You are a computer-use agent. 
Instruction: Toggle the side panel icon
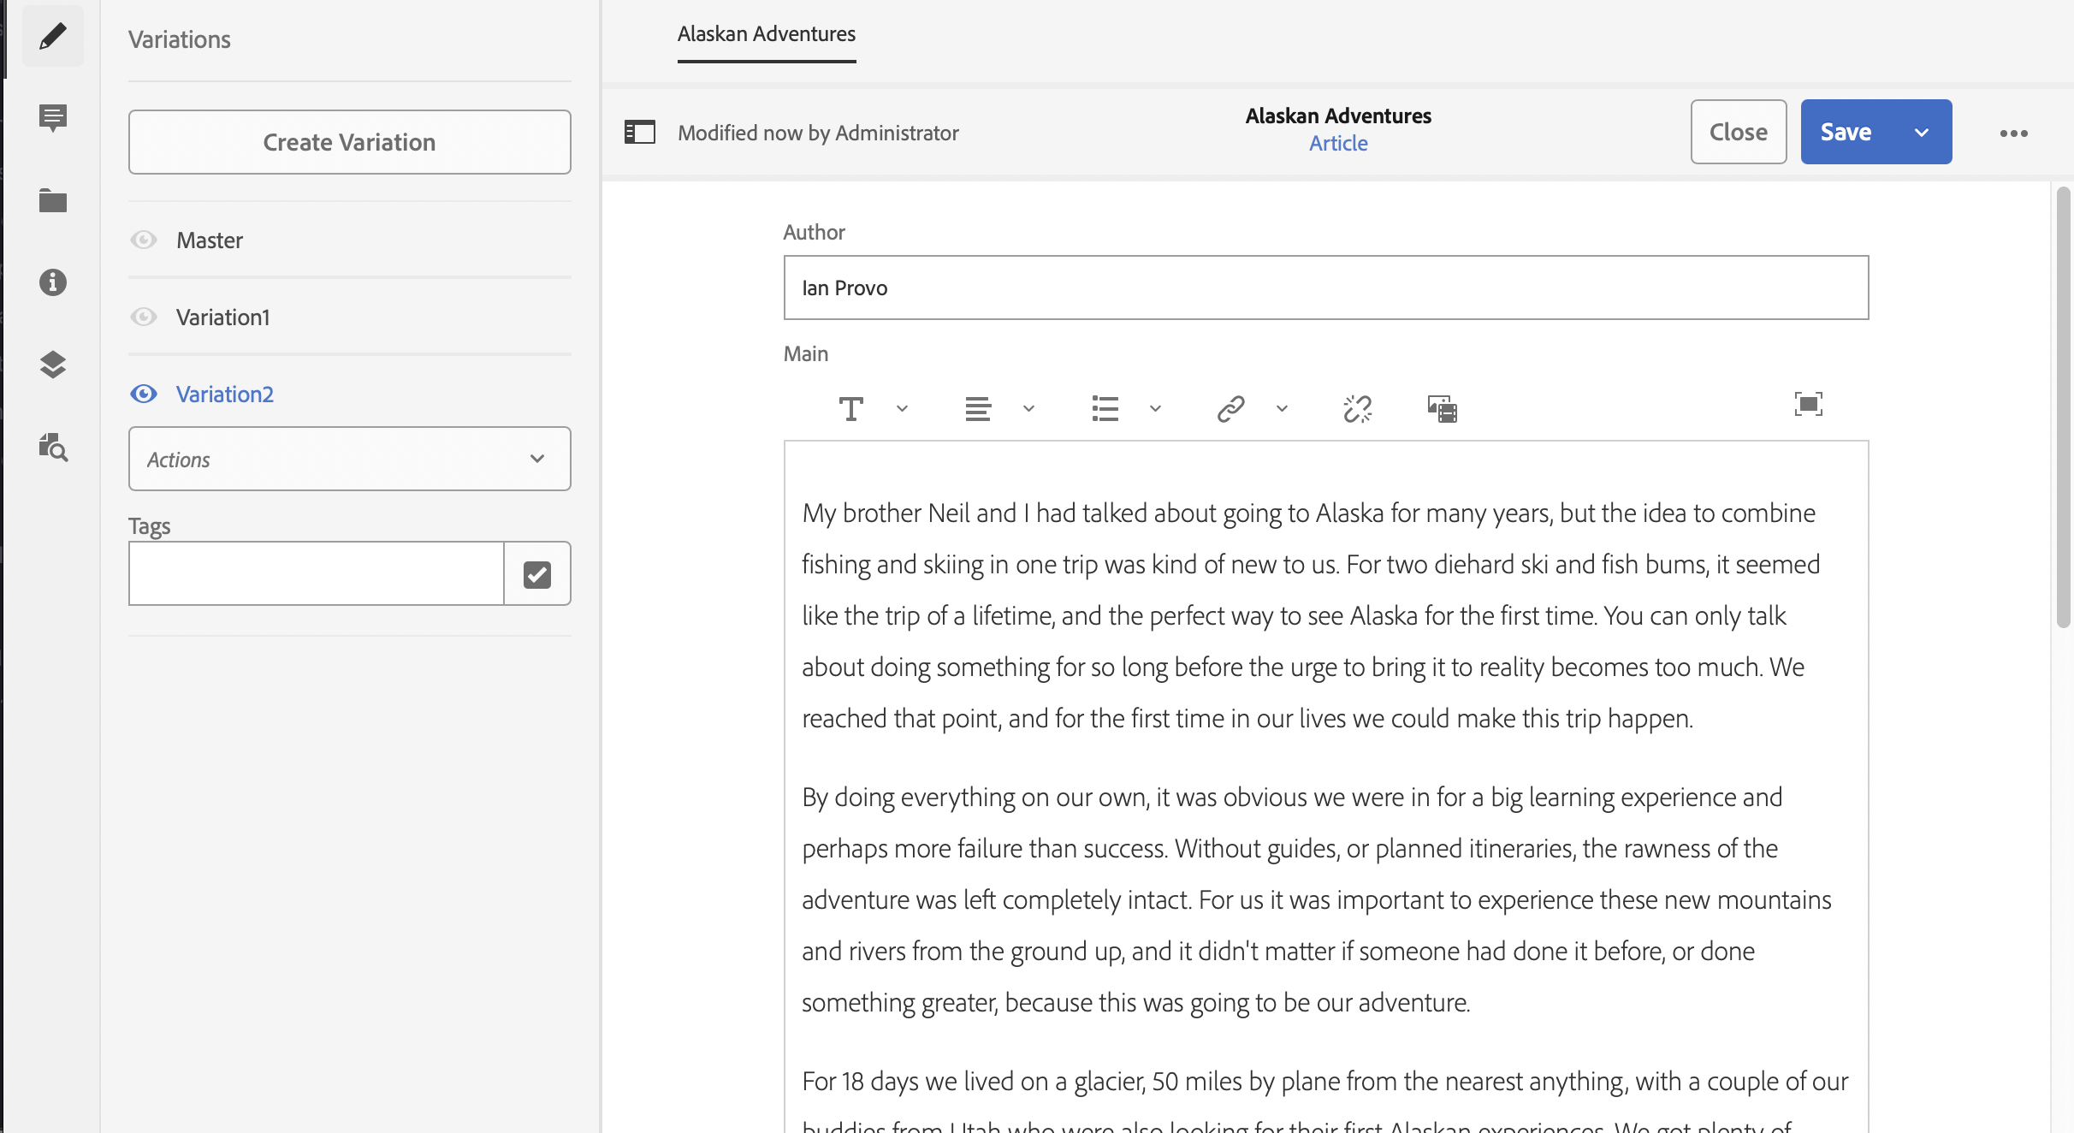tap(639, 133)
